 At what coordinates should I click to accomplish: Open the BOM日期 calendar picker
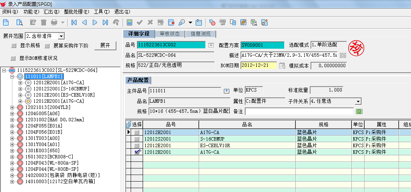[282, 65]
